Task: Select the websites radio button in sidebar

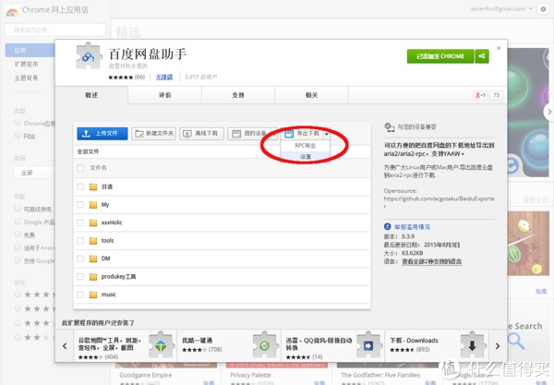Action: tap(18, 136)
